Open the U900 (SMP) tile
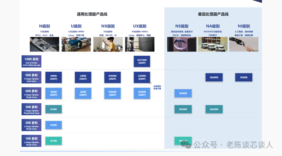The height and width of the screenshot is (156, 282). point(83,77)
